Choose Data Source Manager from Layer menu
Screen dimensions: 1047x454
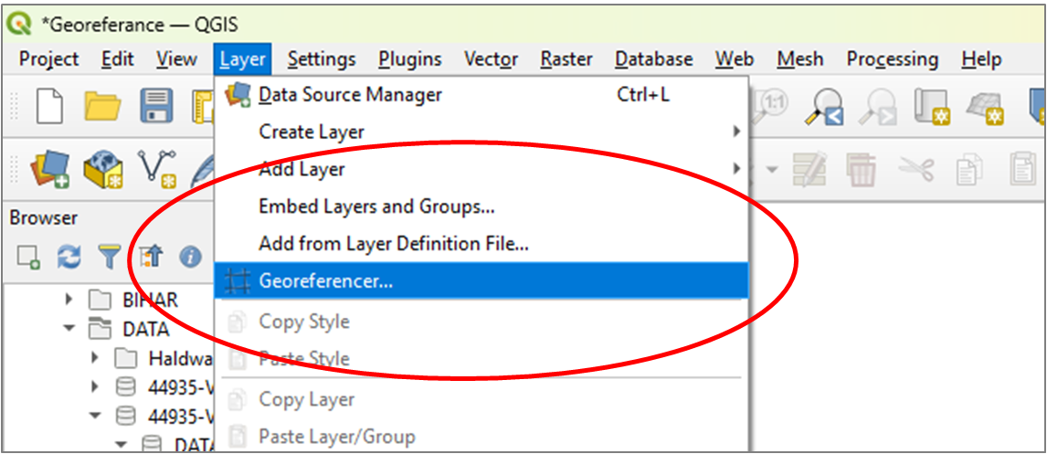coord(481,95)
